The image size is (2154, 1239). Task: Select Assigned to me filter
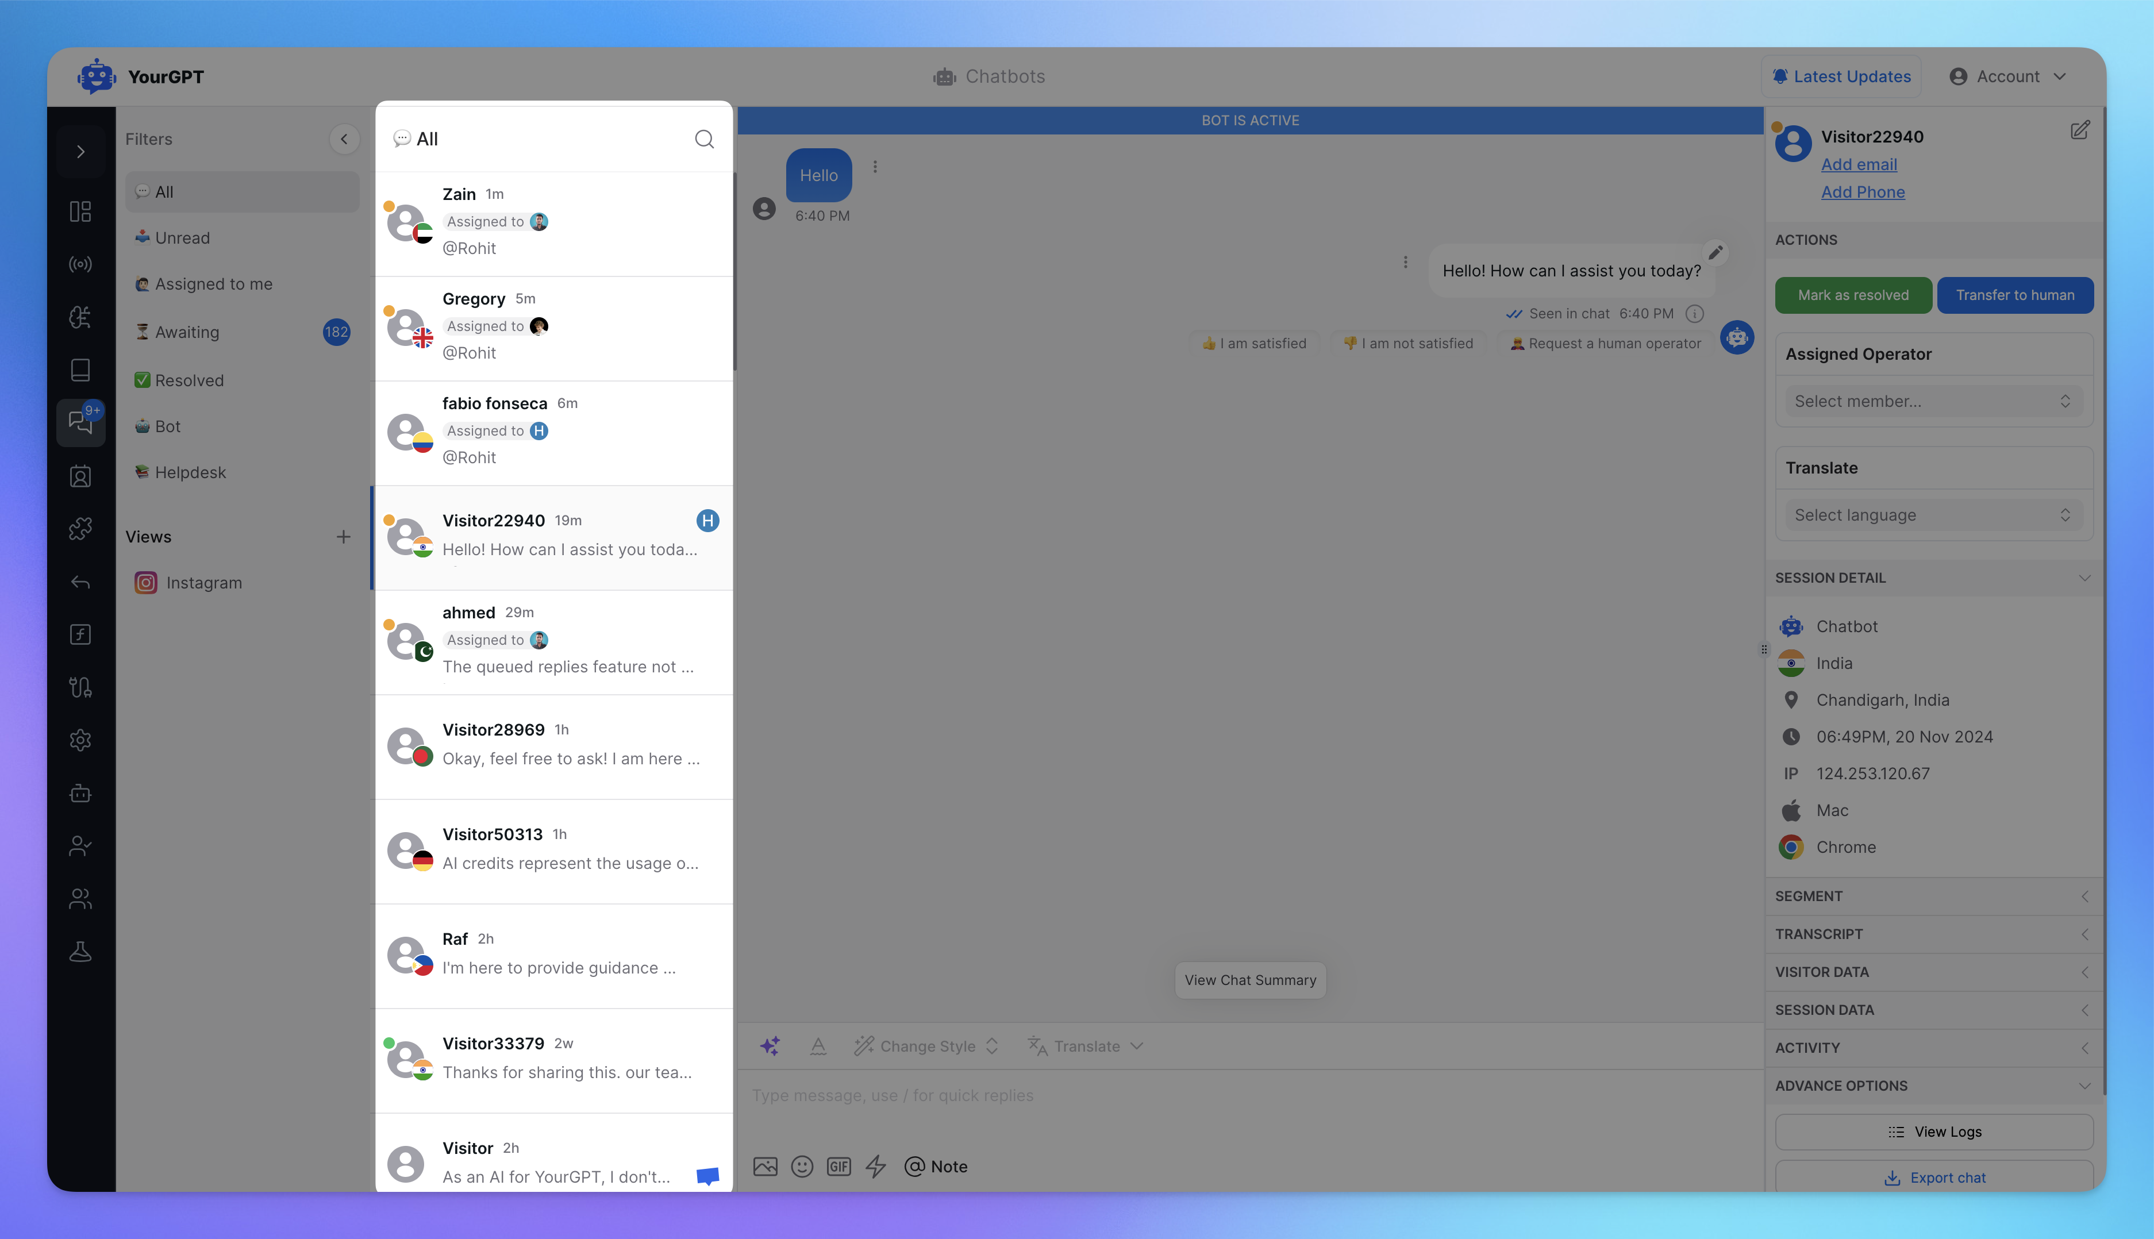(242, 284)
